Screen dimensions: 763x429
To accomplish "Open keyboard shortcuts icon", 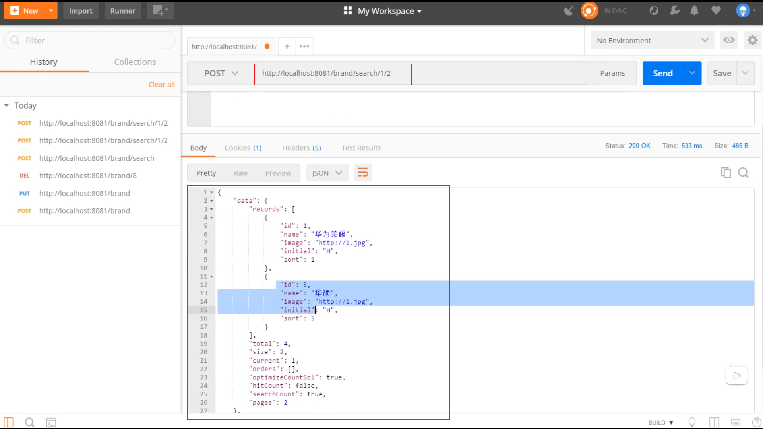I will [x=736, y=422].
